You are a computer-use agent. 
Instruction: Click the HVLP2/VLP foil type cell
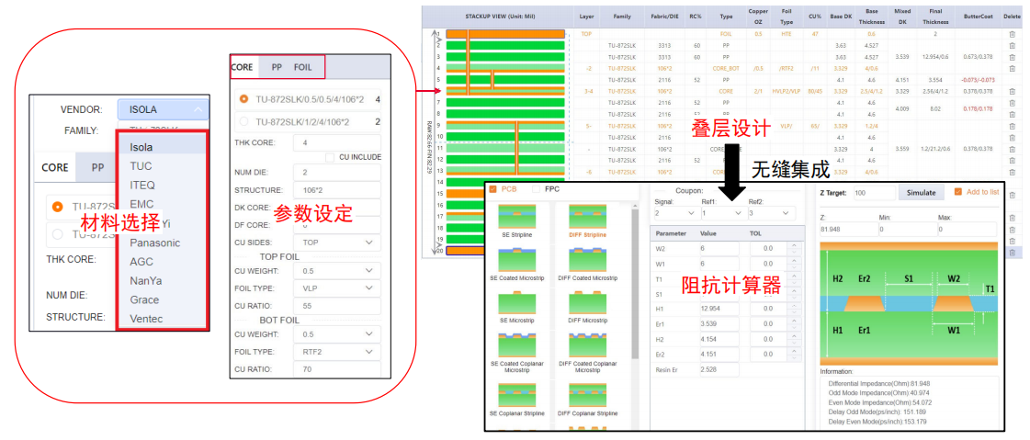click(787, 91)
